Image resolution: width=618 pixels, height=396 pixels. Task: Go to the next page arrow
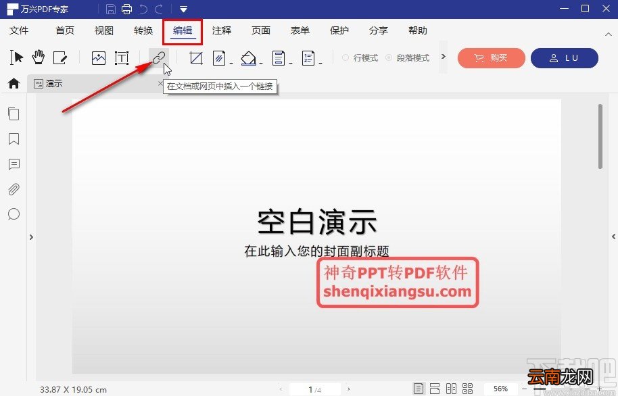click(349, 389)
